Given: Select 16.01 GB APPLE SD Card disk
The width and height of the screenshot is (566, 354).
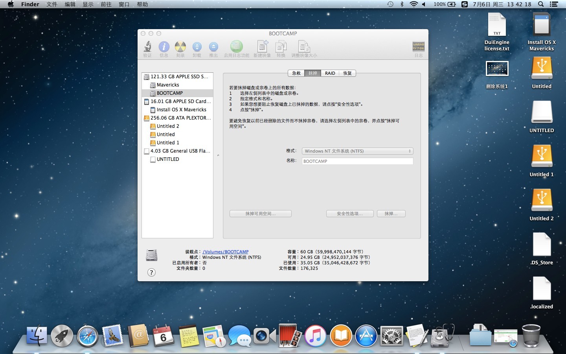Looking at the screenshot, I should [177, 101].
